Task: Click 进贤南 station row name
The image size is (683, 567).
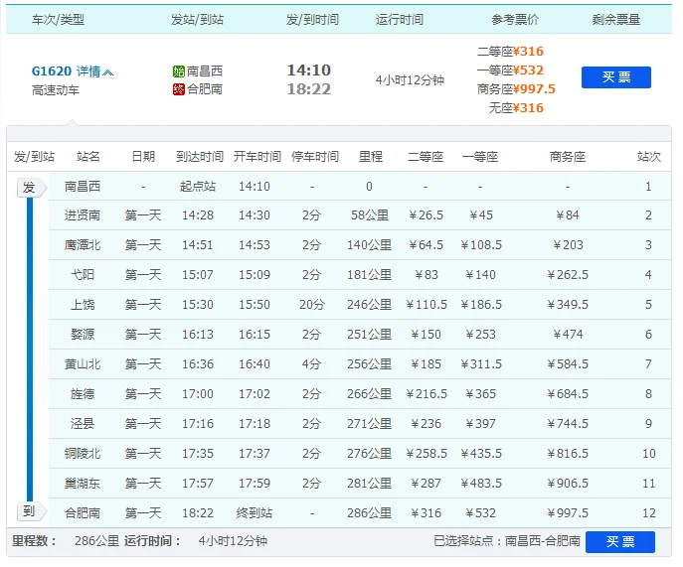Action: pyautogui.click(x=83, y=214)
